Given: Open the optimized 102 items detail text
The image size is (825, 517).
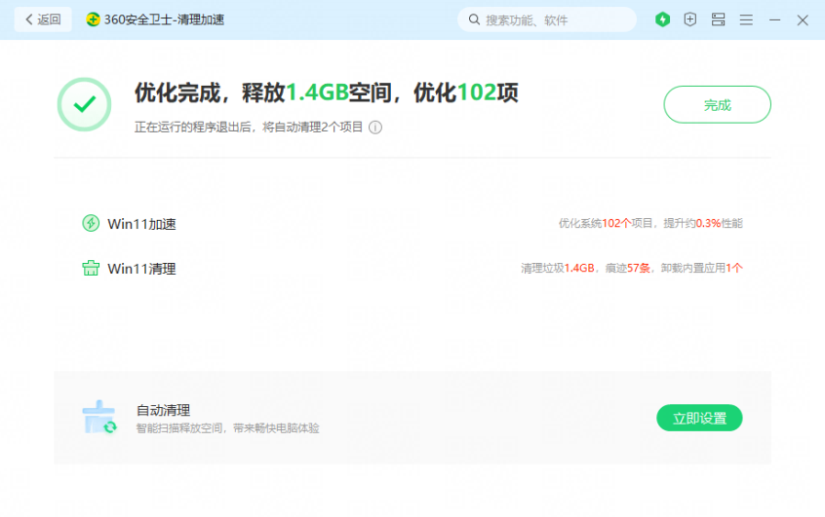Looking at the screenshot, I should click(649, 224).
